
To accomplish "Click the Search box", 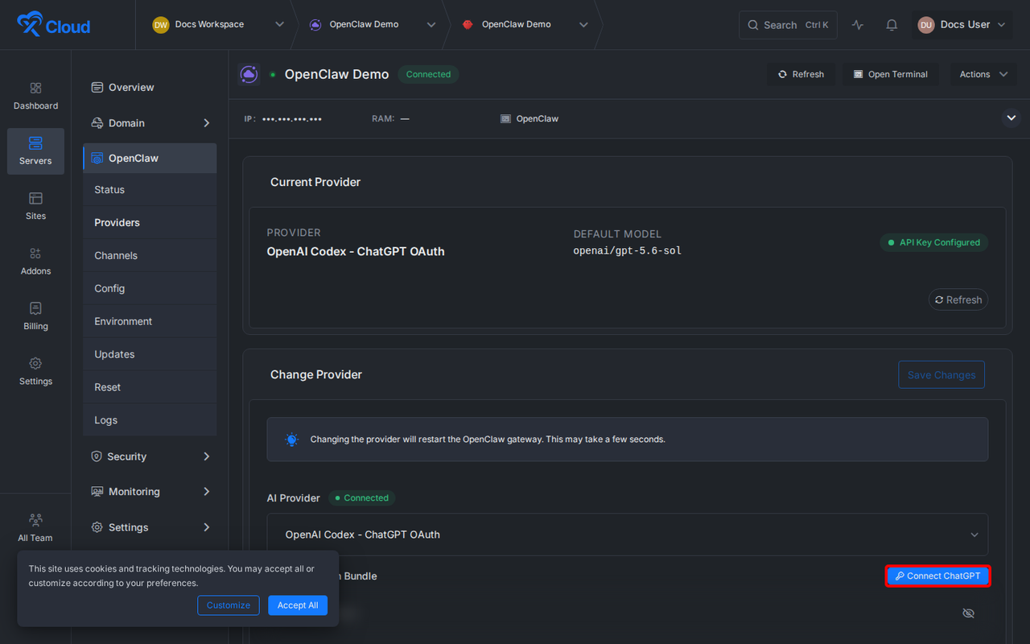I will click(x=788, y=25).
